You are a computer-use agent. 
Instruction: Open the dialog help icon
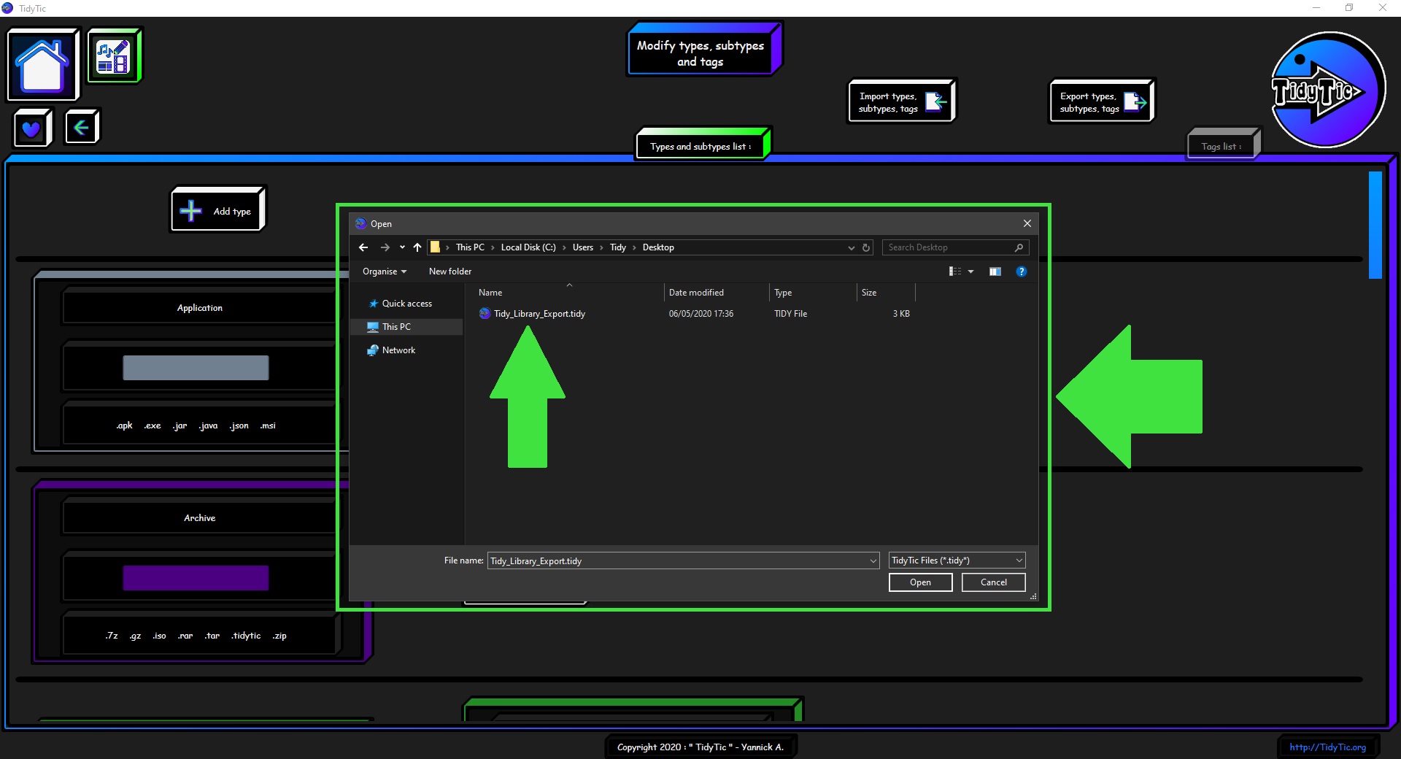pos(1022,271)
